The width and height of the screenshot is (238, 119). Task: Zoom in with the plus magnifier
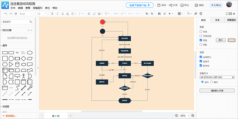tap(193, 116)
